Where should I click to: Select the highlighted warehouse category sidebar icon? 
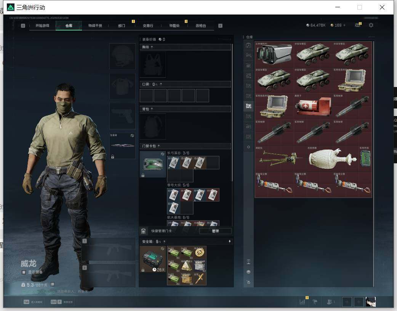(x=248, y=106)
